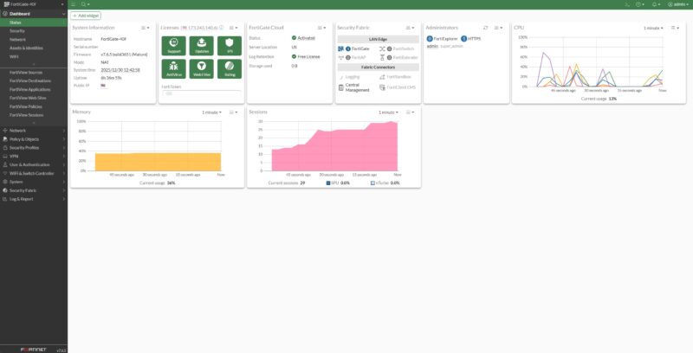693x353 pixels.
Task: Open the WiFi dashboard item
Action: pos(34,56)
